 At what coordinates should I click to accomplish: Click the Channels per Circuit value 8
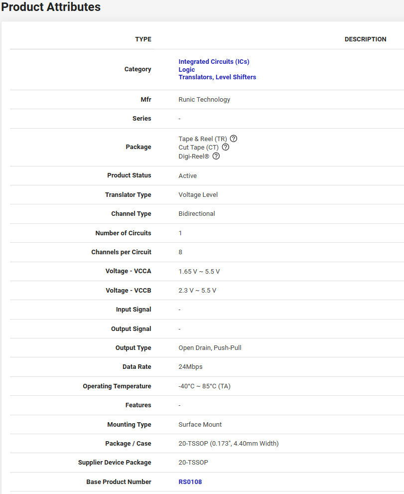pyautogui.click(x=180, y=252)
